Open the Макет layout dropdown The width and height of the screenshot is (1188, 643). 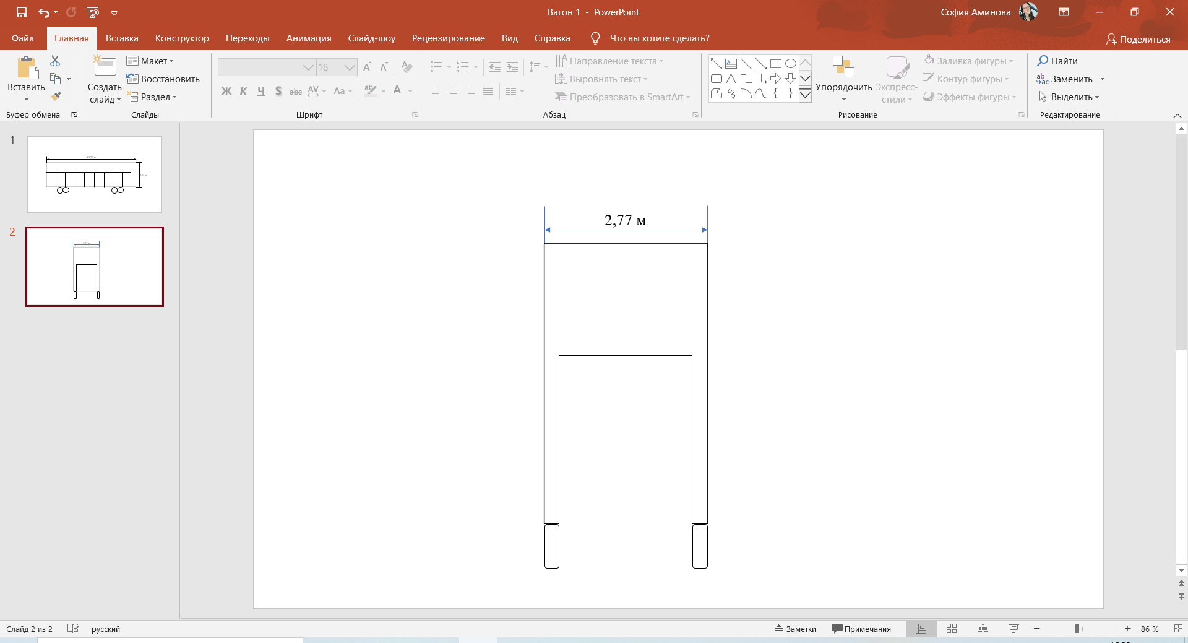(x=150, y=61)
